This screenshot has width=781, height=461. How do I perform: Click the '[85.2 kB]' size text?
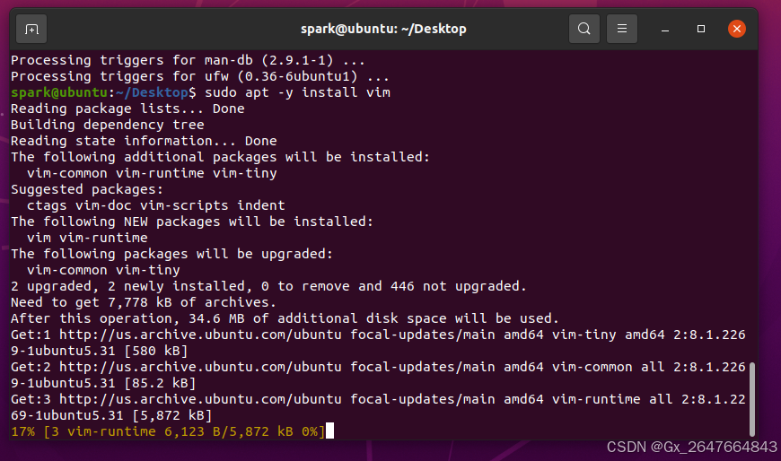point(160,383)
